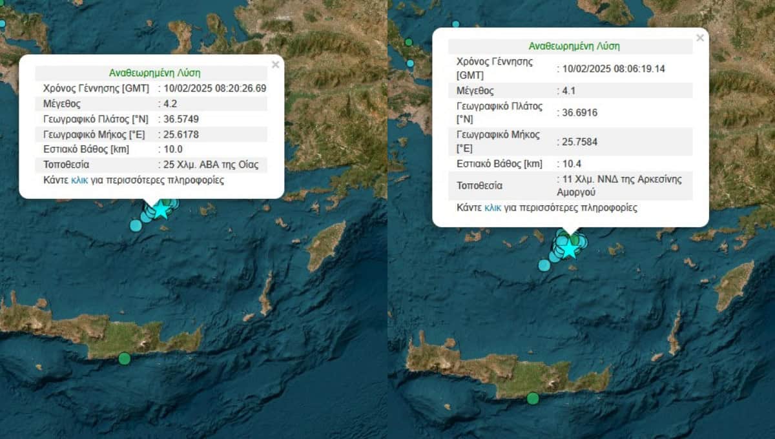Select the isolated cyan circle southwest of the right star
The width and height of the screenshot is (775, 439).
pos(544,265)
